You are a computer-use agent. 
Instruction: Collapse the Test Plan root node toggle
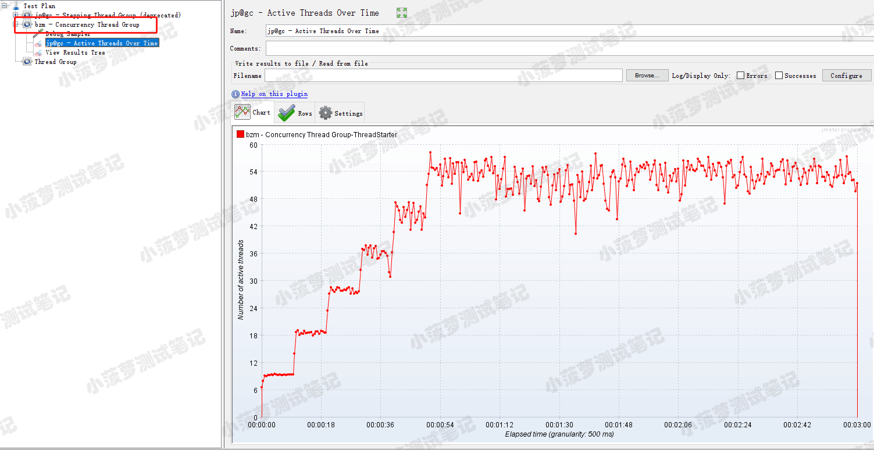pyautogui.click(x=4, y=6)
